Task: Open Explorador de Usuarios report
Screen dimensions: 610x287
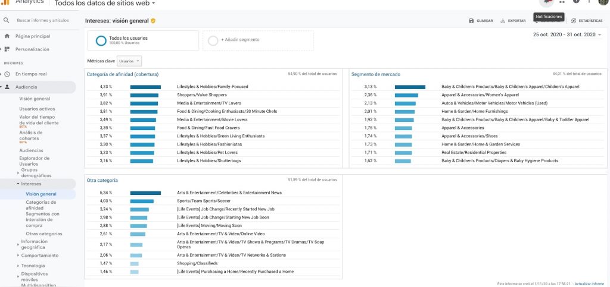Action: (34, 161)
